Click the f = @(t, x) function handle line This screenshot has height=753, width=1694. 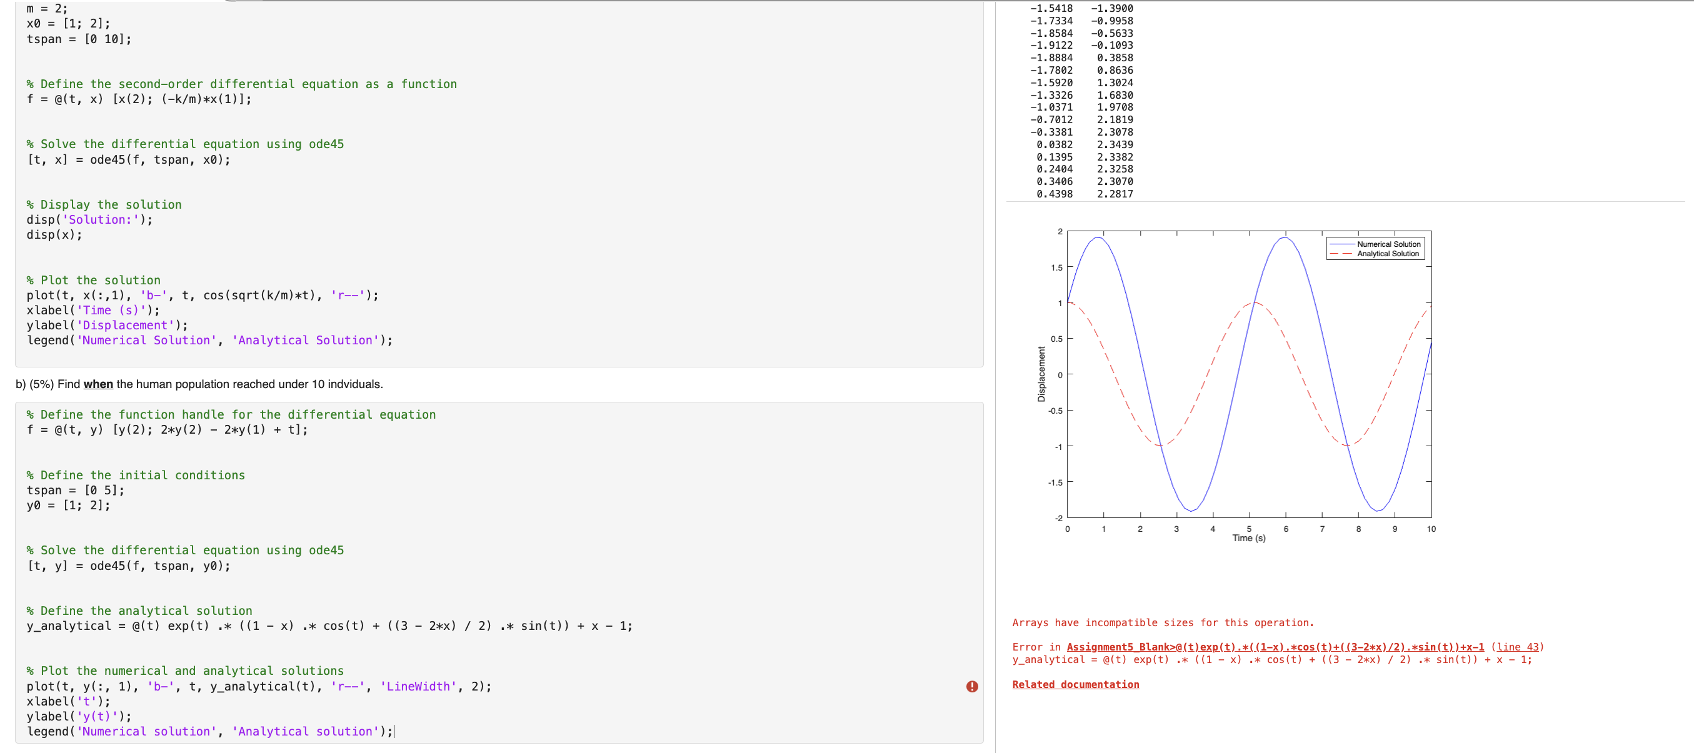[139, 99]
